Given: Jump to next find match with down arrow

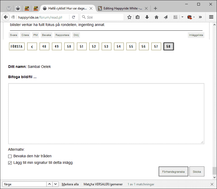Looking at the screenshot, I should [55, 184].
